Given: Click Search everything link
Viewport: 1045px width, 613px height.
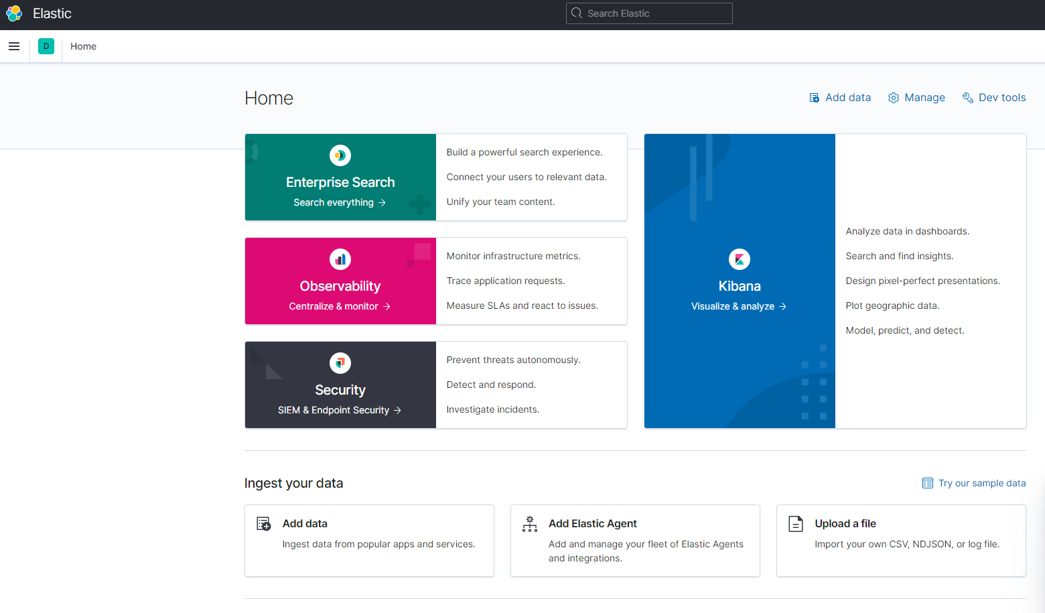Looking at the screenshot, I should pyautogui.click(x=334, y=202).
